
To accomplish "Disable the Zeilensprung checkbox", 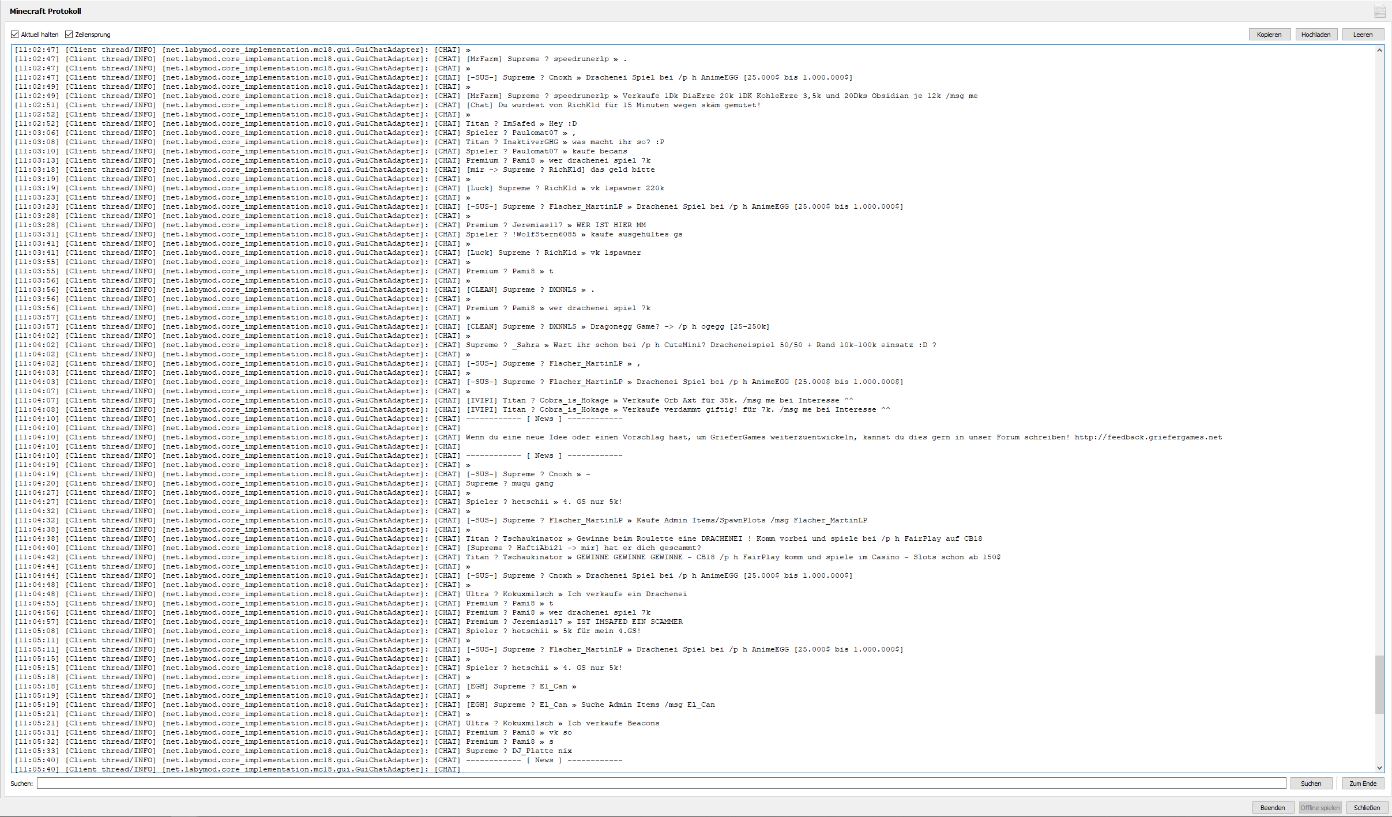I will click(69, 35).
